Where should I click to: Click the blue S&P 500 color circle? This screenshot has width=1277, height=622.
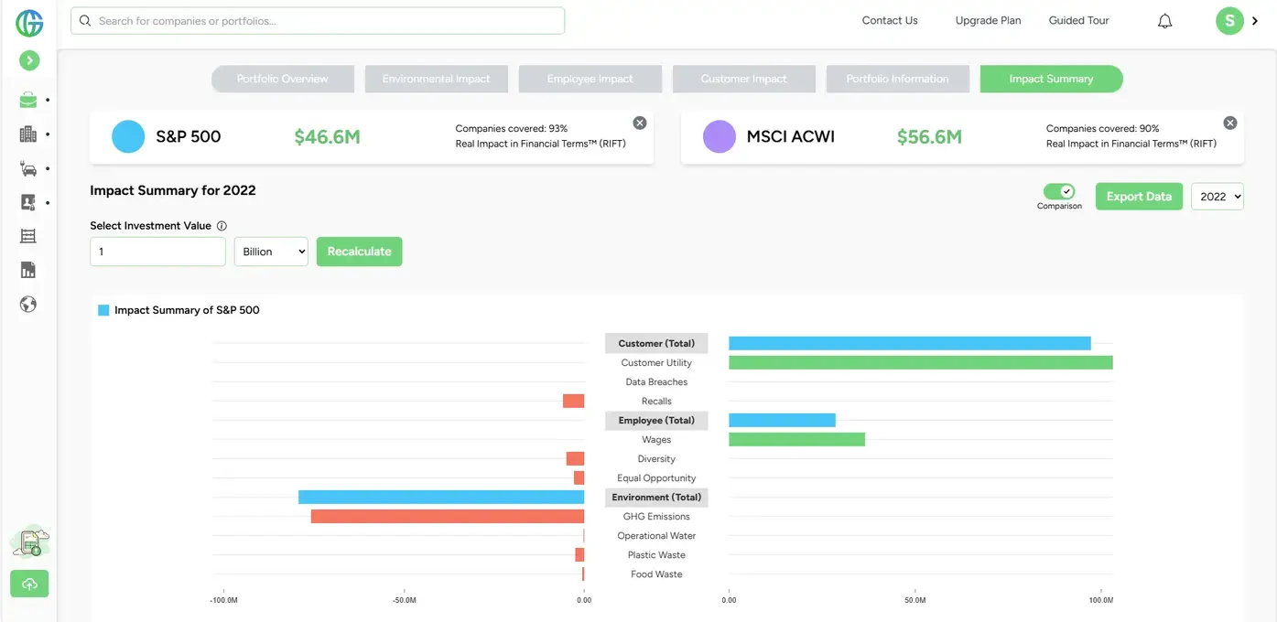pyautogui.click(x=128, y=136)
